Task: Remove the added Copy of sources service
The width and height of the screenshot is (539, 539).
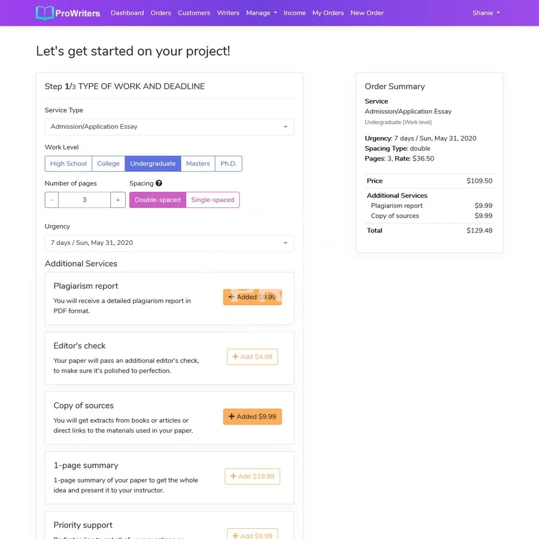Action: coord(252,417)
